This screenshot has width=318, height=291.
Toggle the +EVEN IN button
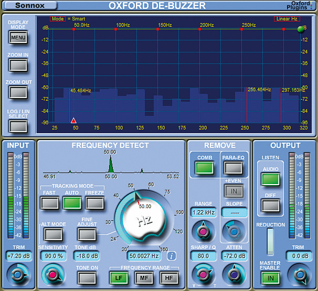(234, 191)
